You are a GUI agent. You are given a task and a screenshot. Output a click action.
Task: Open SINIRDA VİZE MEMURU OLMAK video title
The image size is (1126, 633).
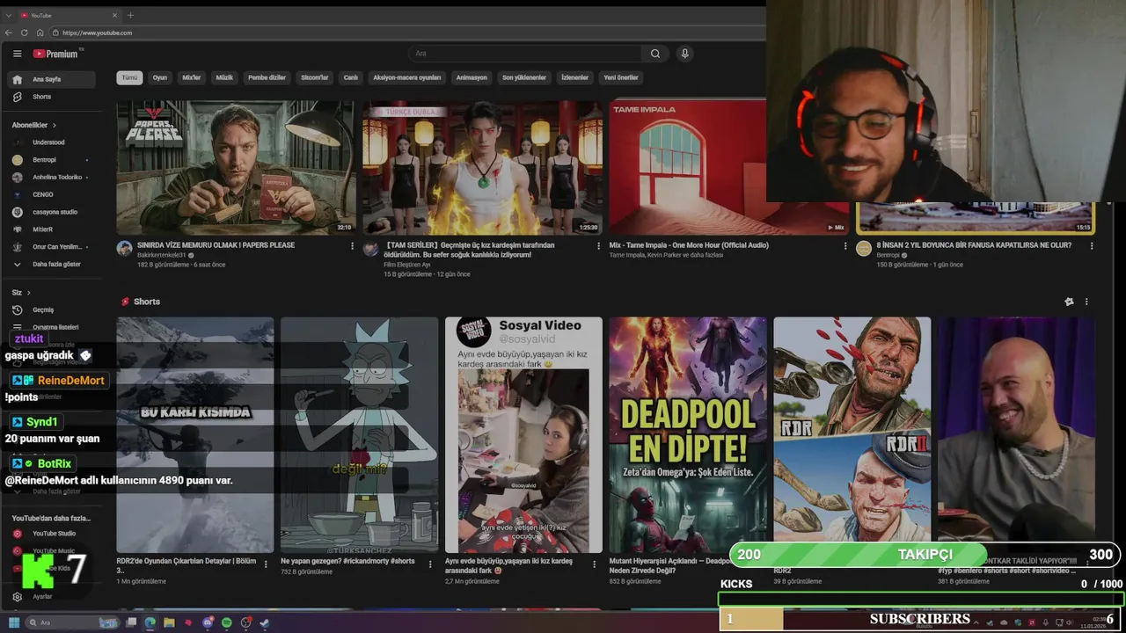tap(216, 245)
